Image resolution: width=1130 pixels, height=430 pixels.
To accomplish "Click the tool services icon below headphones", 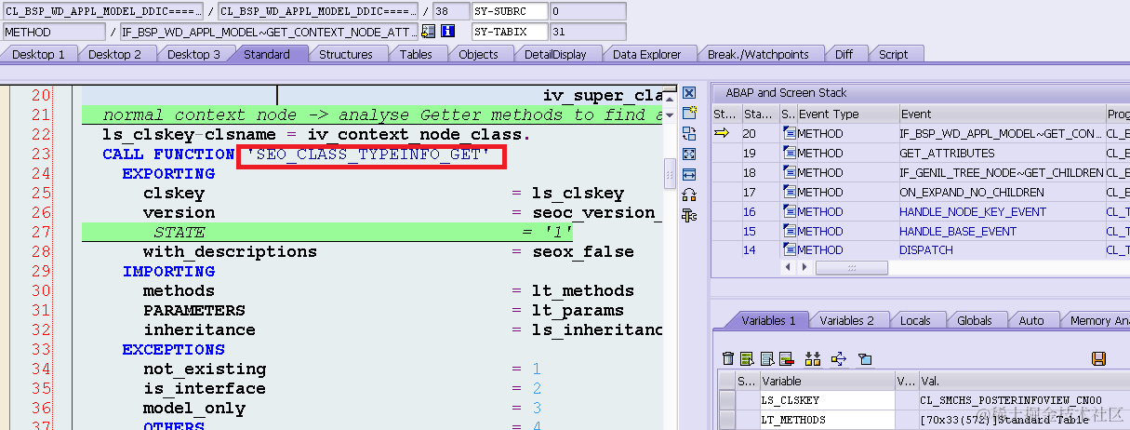I will tap(689, 215).
